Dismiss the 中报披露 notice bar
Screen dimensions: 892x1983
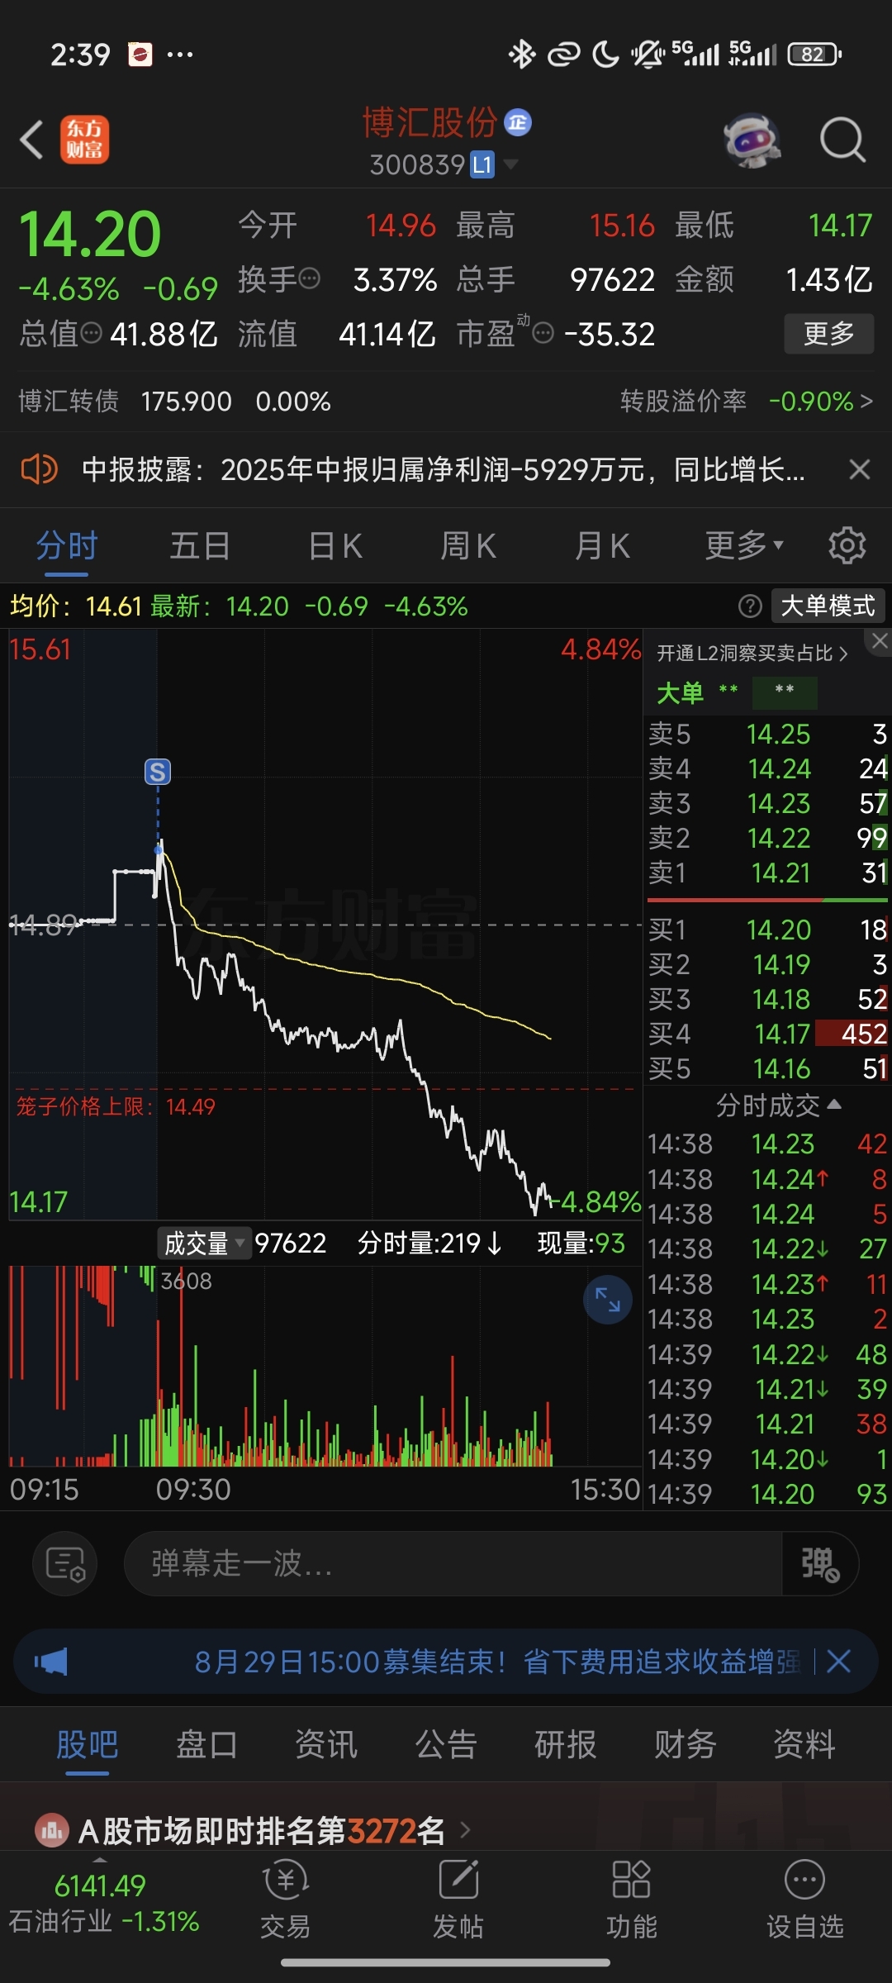pos(860,469)
